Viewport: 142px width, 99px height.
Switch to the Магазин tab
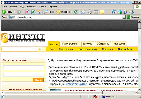click(x=119, y=44)
